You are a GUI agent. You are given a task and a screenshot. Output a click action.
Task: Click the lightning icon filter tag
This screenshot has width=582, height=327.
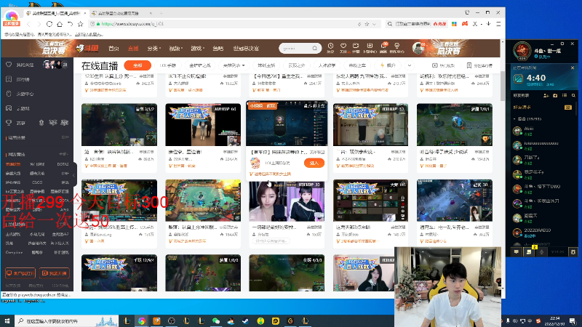388,65
